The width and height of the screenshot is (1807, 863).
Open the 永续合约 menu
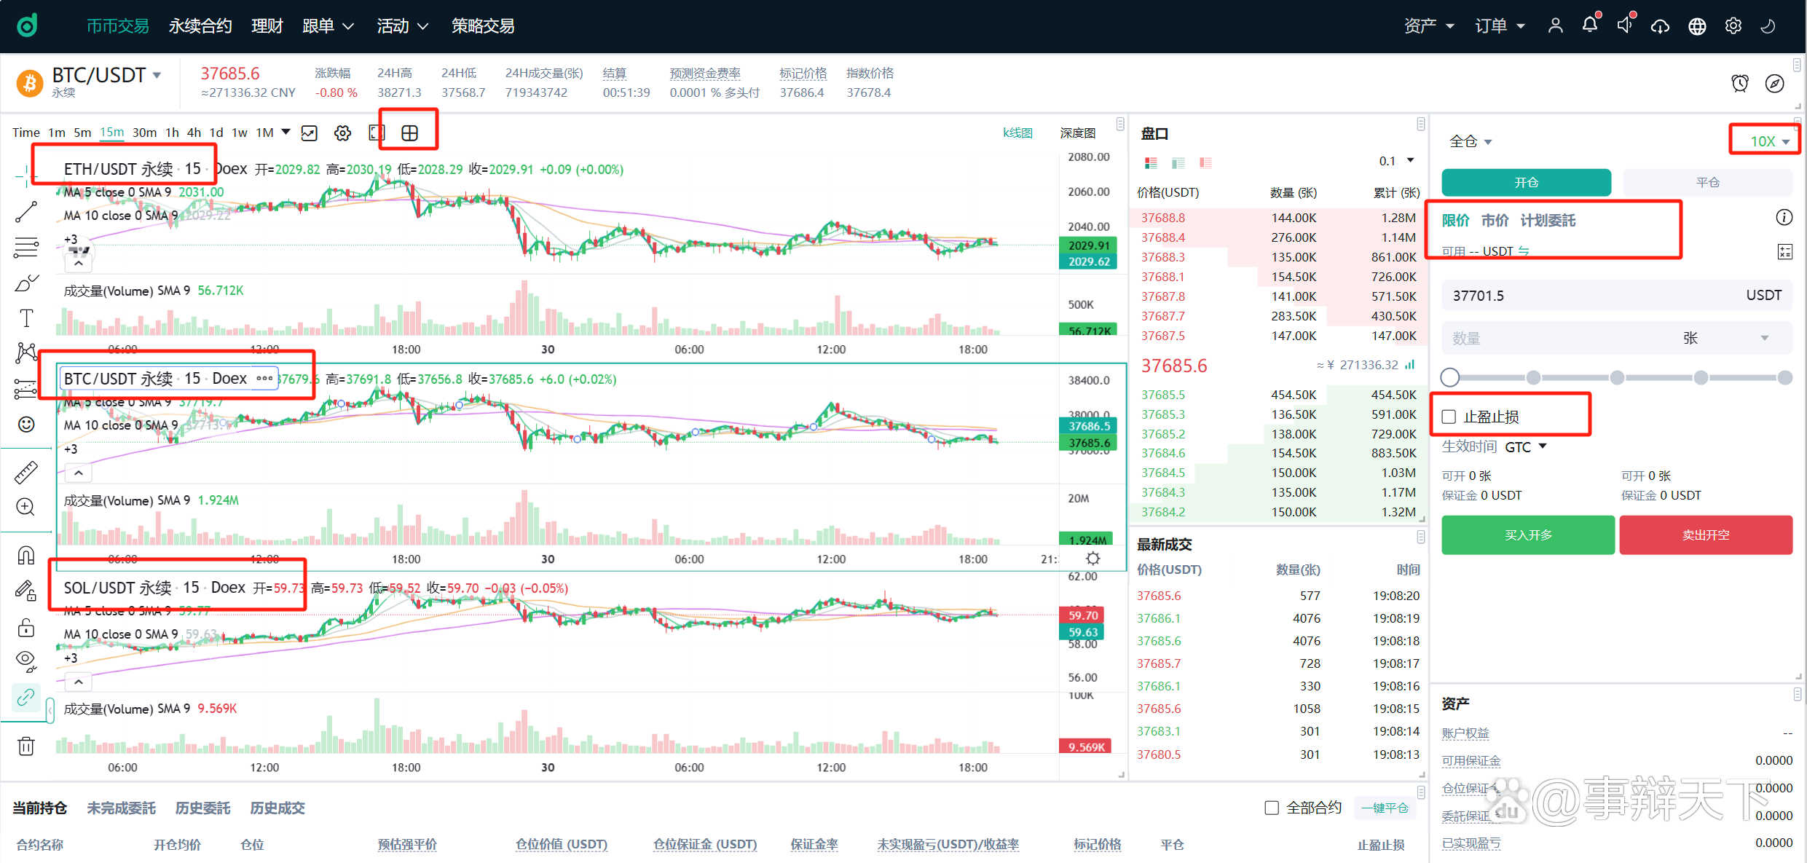pos(200,26)
